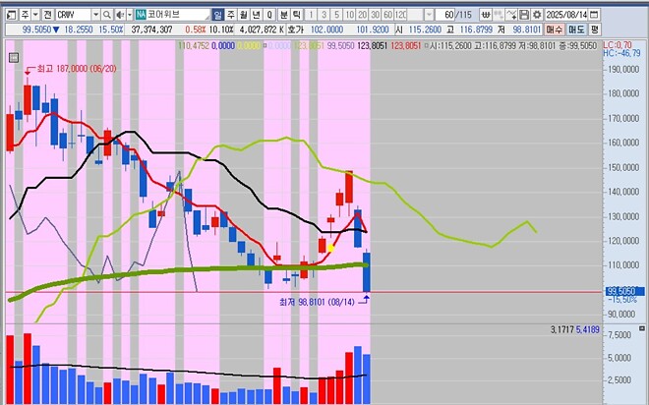Open chart settings gear icon

537,15
